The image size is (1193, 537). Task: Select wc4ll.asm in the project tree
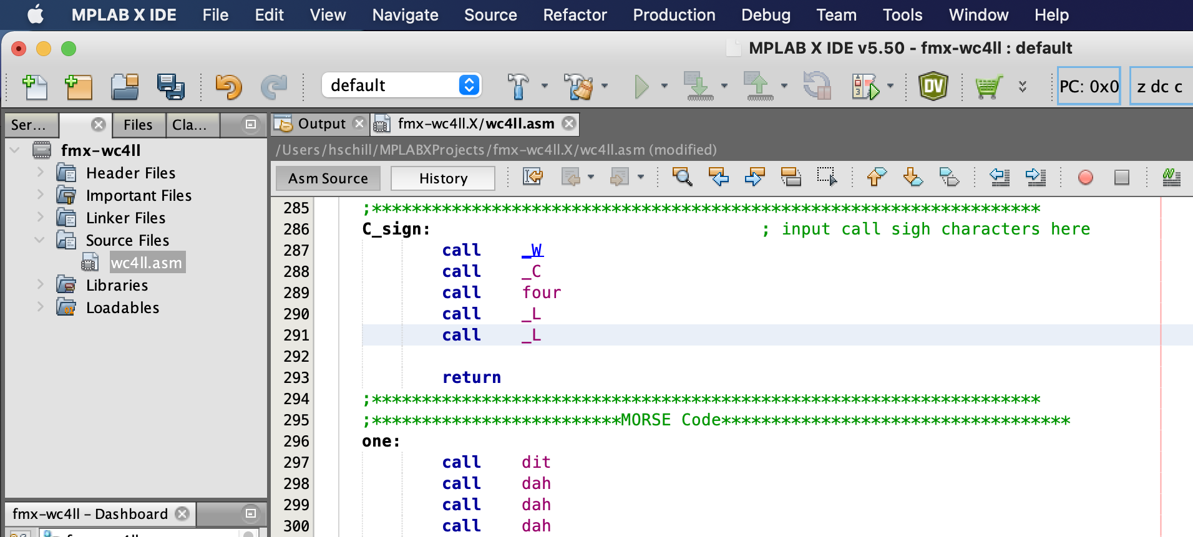pos(146,263)
